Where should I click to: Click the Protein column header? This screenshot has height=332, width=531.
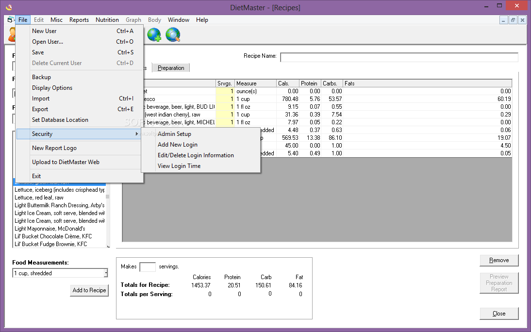tap(310, 83)
